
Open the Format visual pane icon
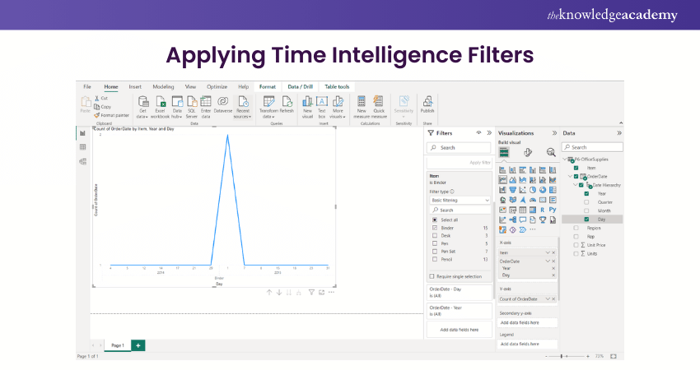point(528,152)
